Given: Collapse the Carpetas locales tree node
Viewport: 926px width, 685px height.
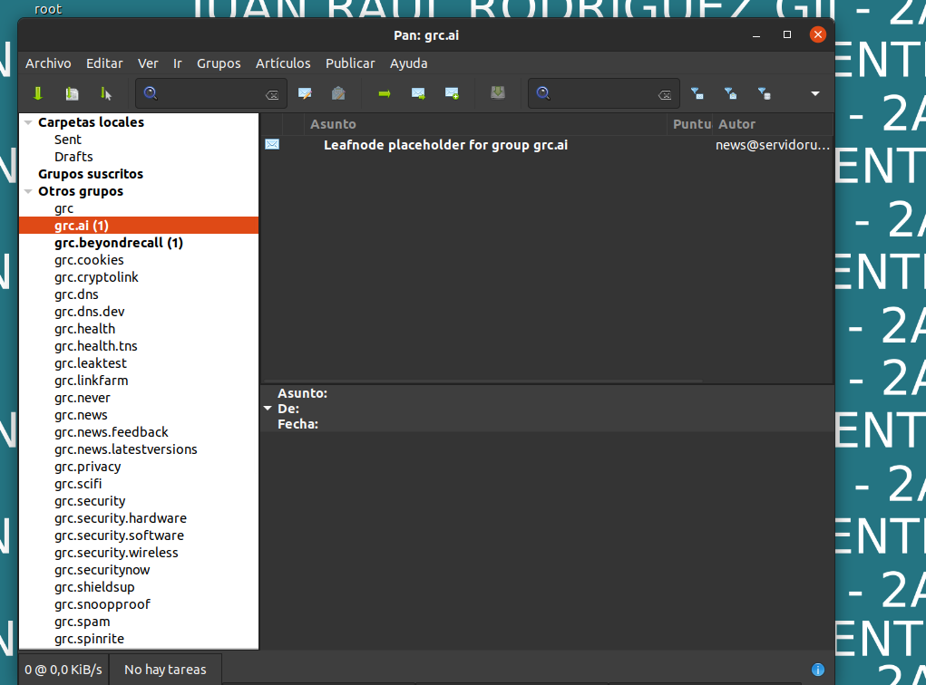Looking at the screenshot, I should point(28,122).
